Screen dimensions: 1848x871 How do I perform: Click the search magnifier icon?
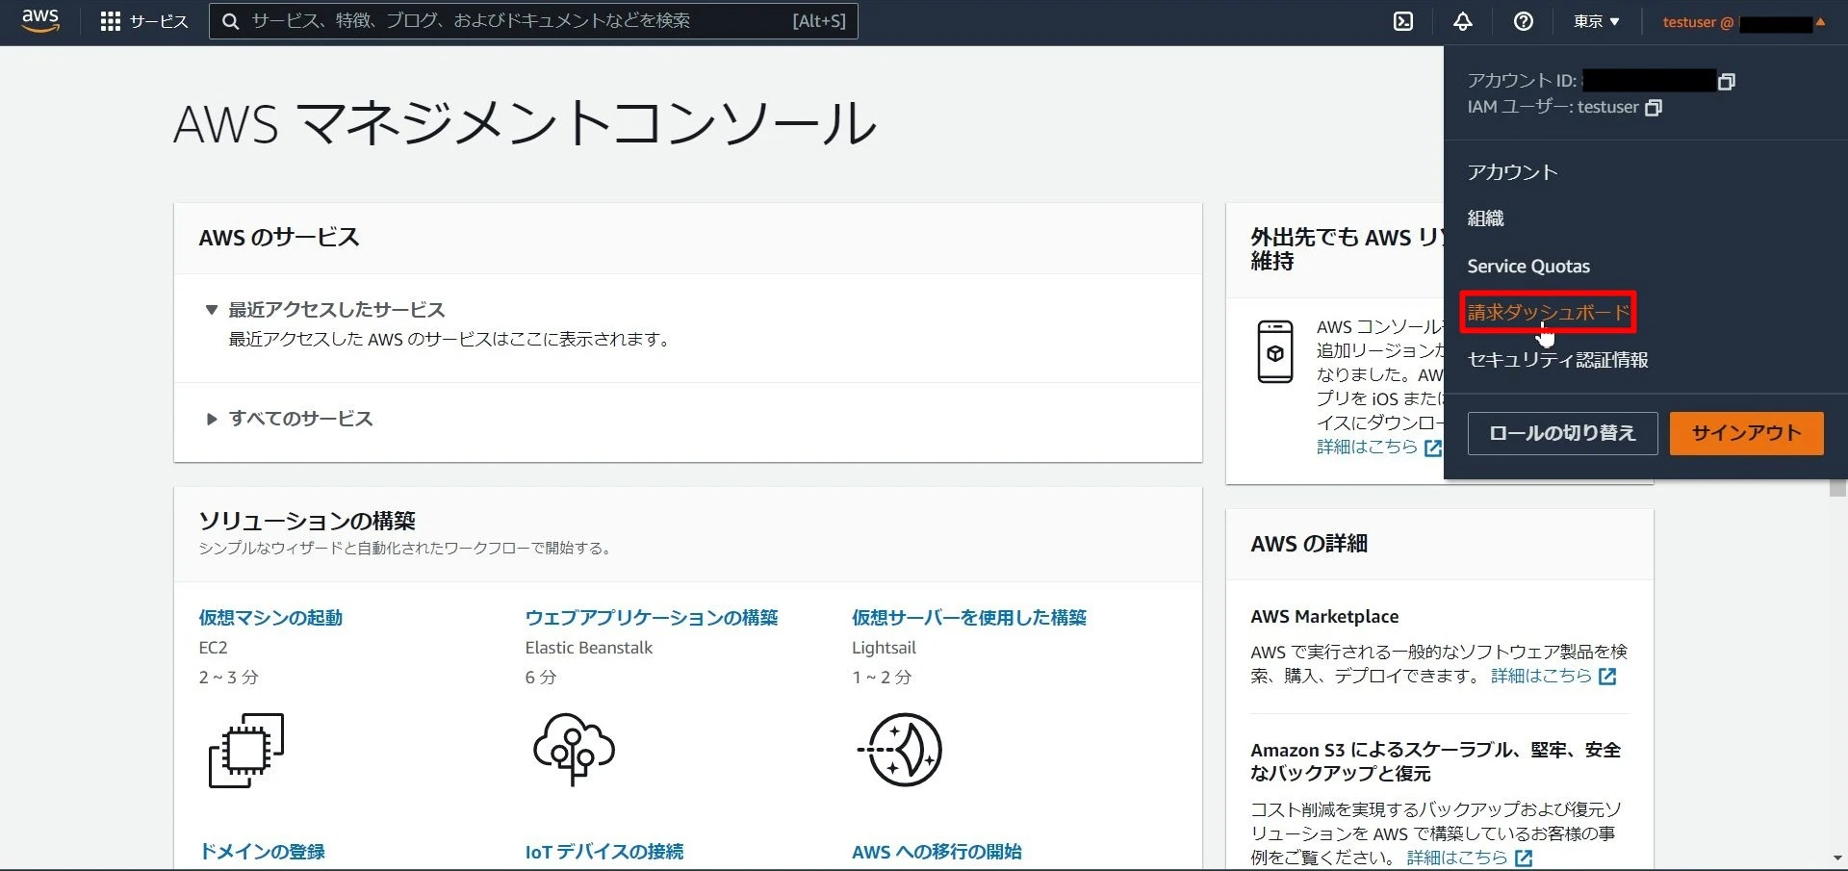pos(230,21)
